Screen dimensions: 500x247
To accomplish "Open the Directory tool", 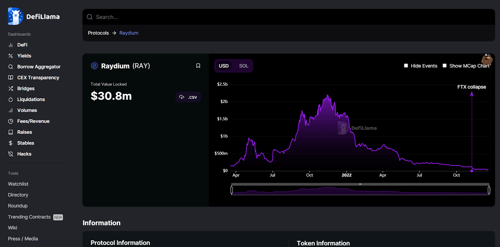I will click(x=18, y=195).
